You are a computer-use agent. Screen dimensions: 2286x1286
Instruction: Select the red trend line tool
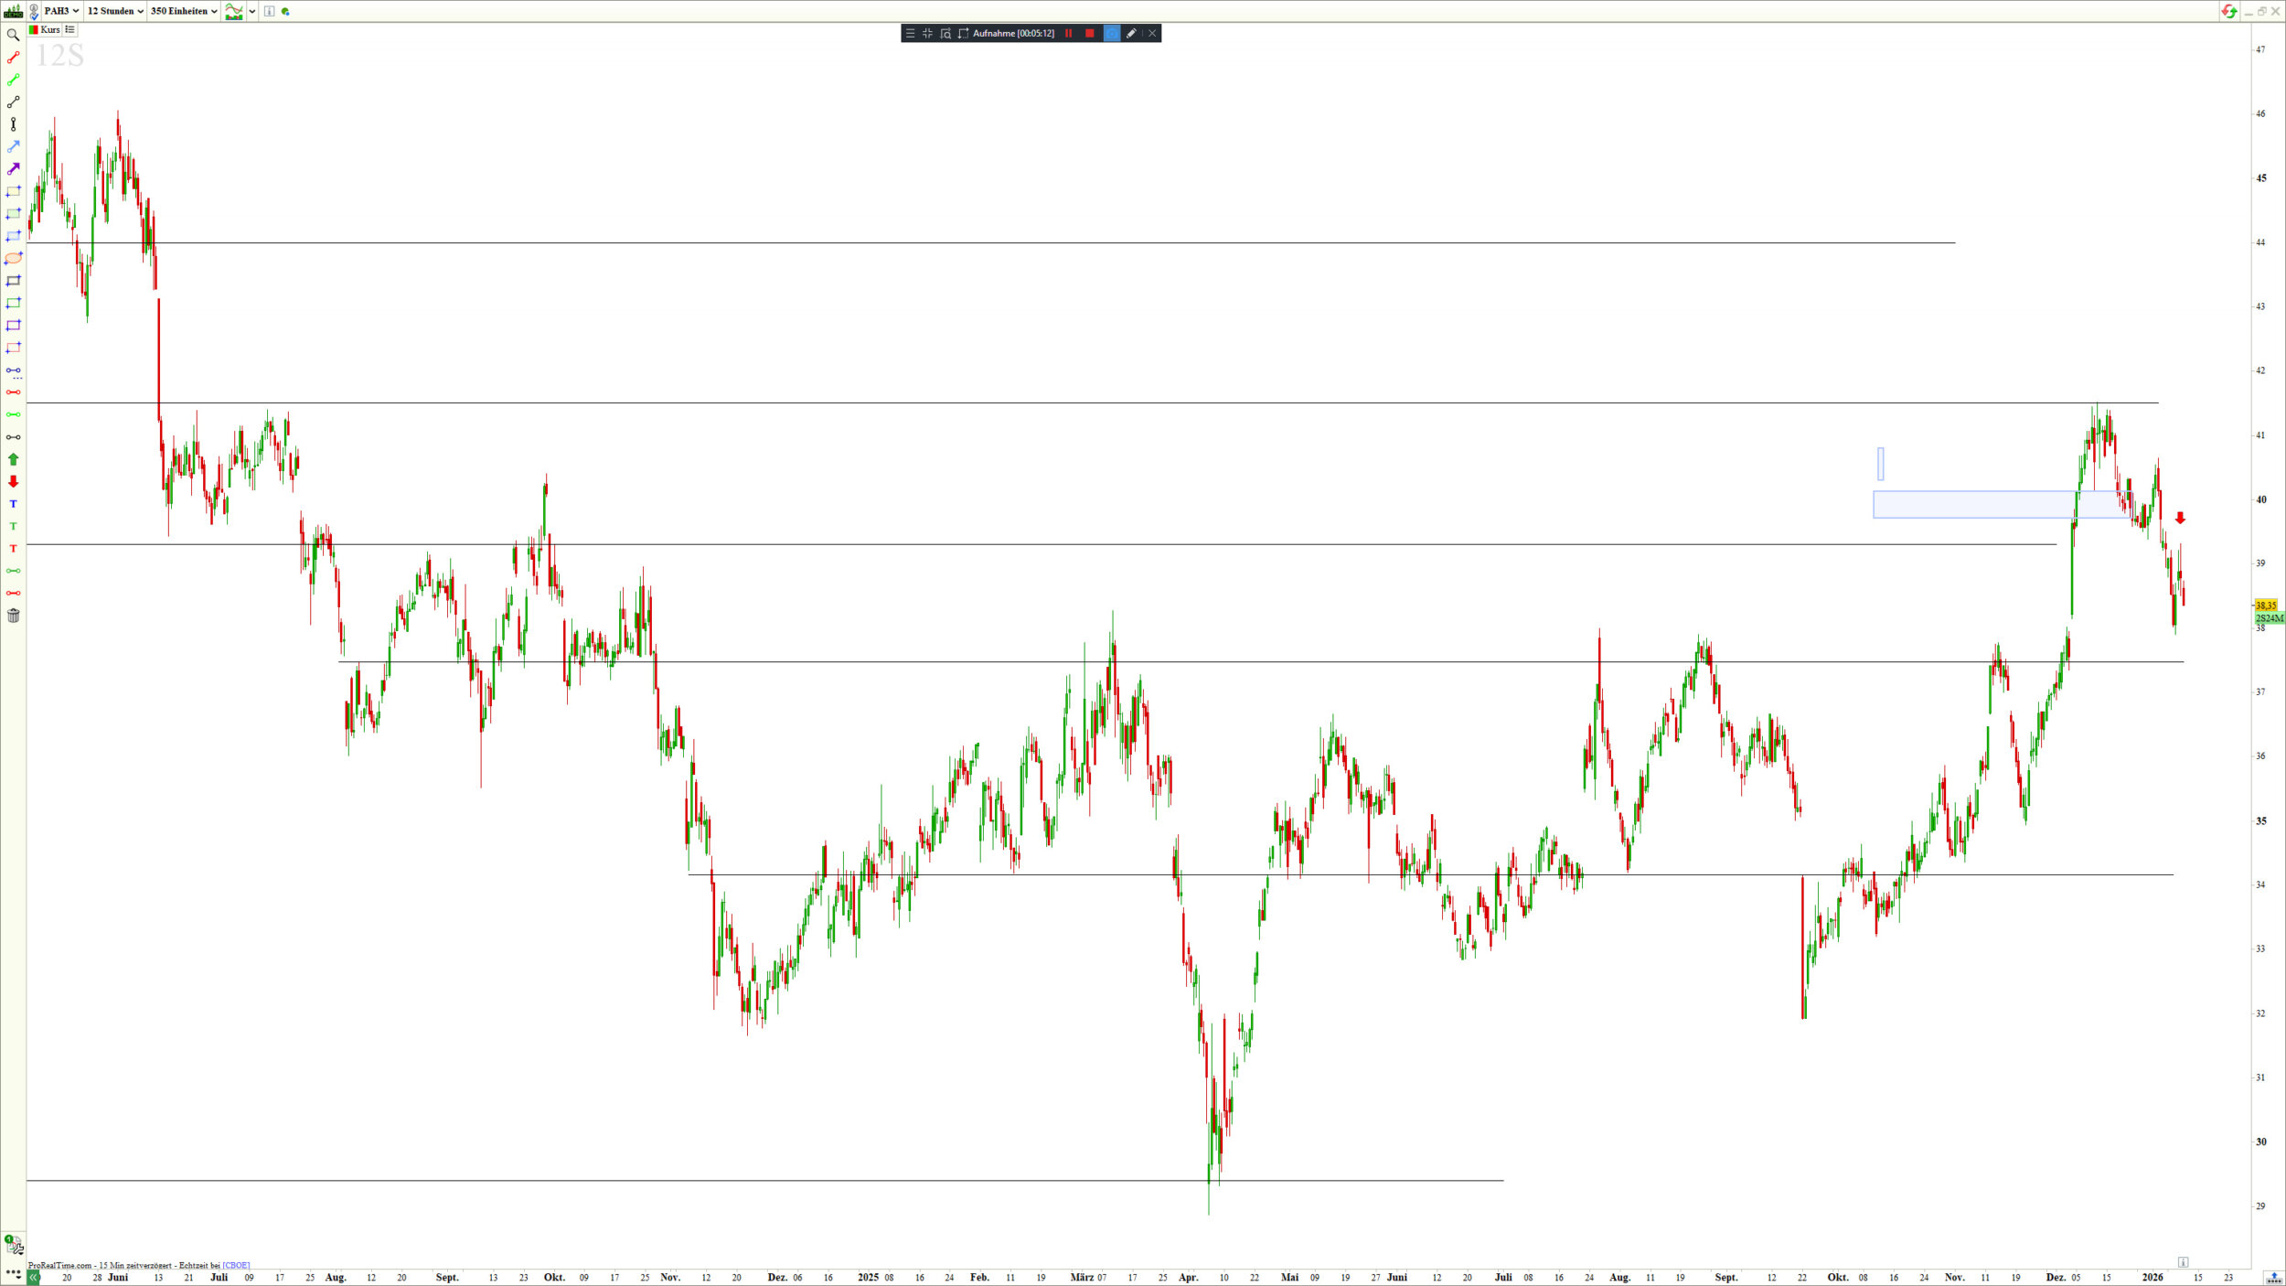point(13,58)
